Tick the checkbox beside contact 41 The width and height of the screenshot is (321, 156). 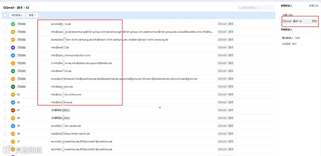pos(5,110)
